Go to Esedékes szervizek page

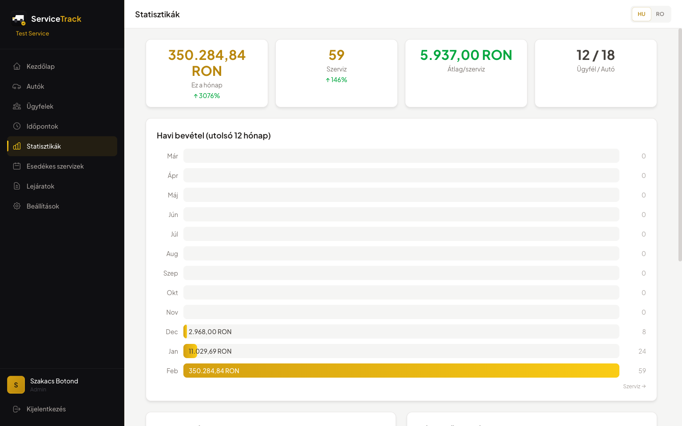click(x=55, y=166)
